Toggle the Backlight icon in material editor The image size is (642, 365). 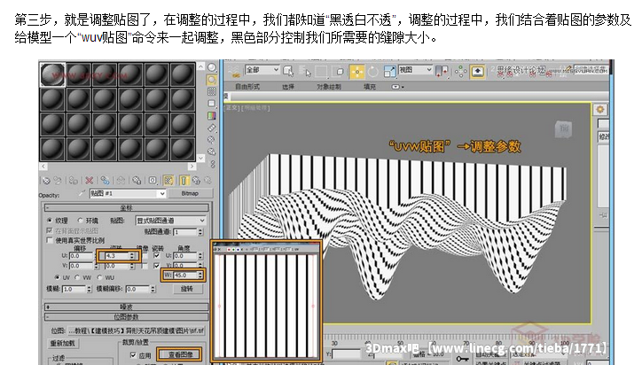click(x=212, y=81)
